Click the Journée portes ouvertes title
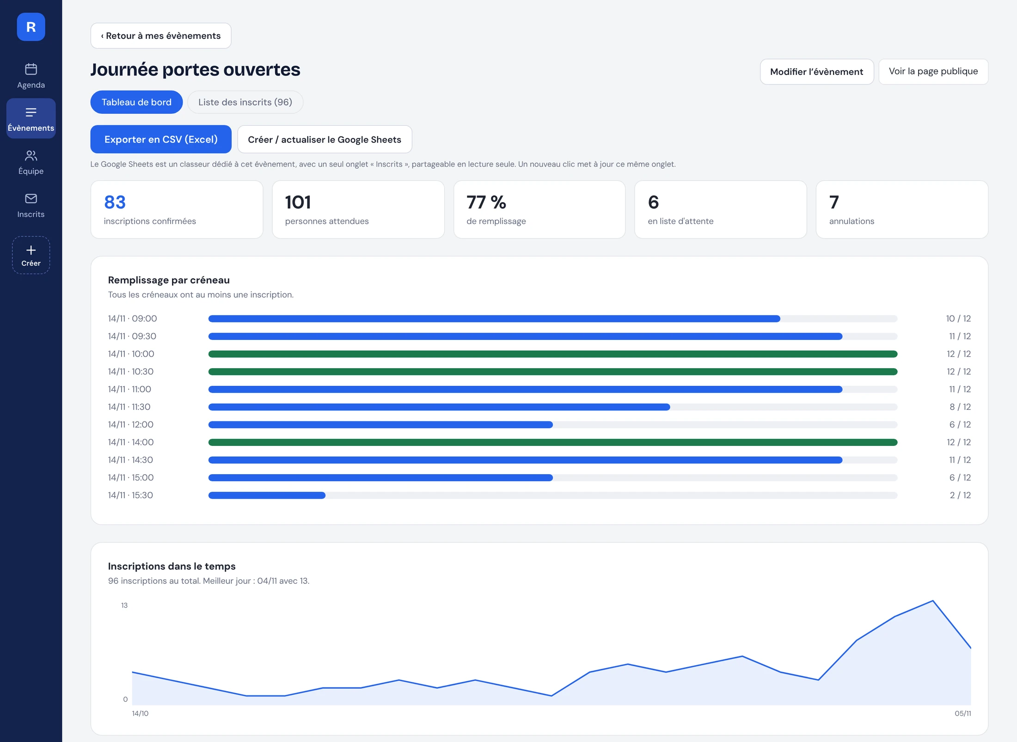The width and height of the screenshot is (1017, 742). tap(195, 70)
